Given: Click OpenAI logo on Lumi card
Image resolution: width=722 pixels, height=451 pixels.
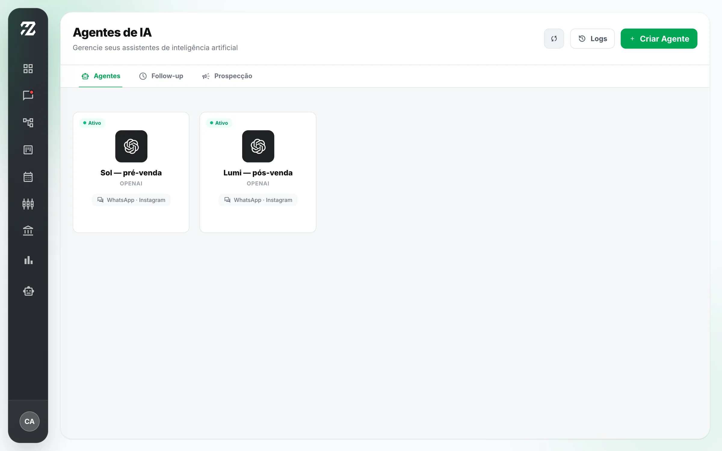Looking at the screenshot, I should (x=258, y=146).
